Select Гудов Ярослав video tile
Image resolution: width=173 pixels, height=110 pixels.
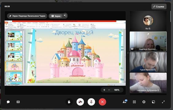tap(148, 62)
